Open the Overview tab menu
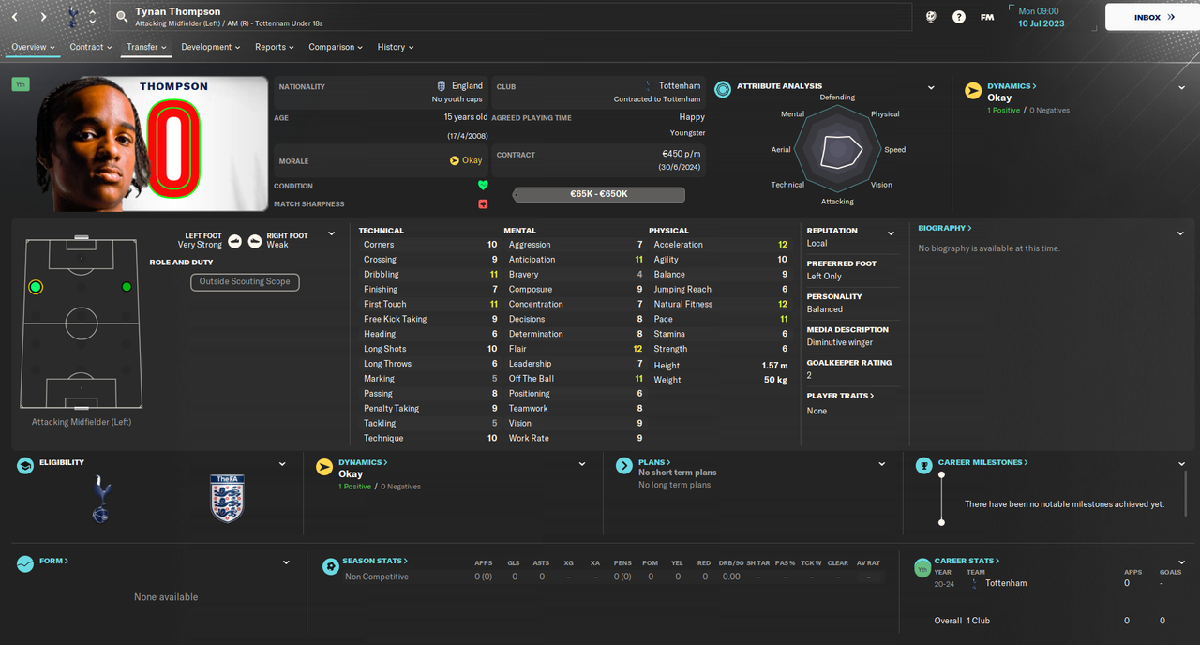 33,47
